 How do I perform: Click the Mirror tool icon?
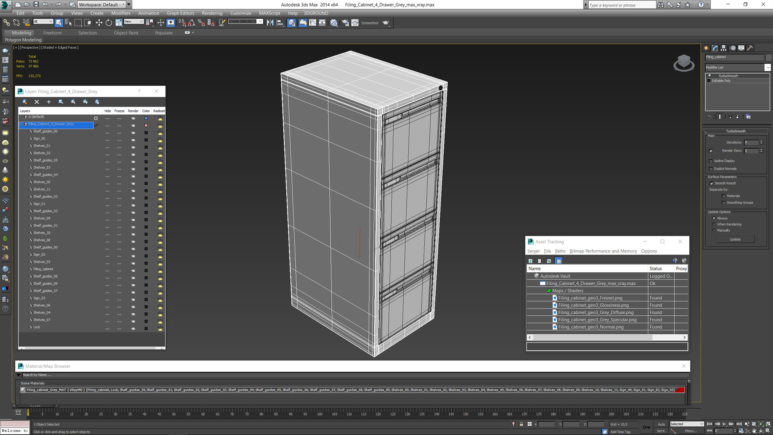pos(270,23)
